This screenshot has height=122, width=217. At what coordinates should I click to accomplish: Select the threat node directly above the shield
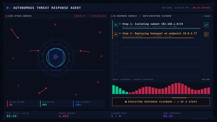coord(55,24)
